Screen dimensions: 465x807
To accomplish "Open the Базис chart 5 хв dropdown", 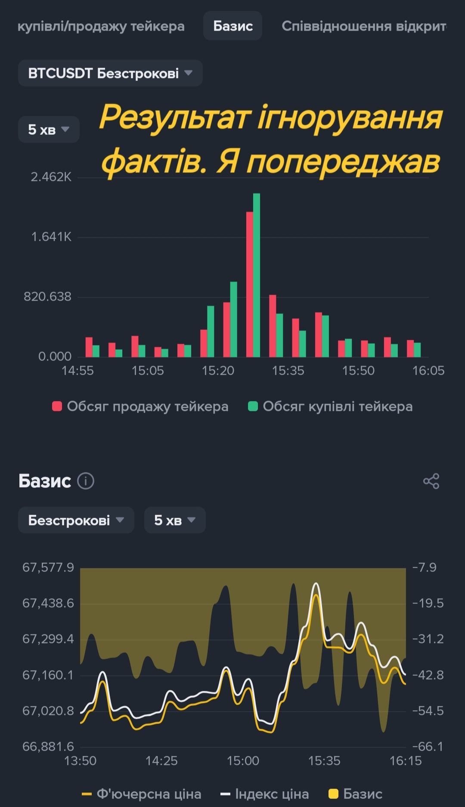I will pos(174,520).
